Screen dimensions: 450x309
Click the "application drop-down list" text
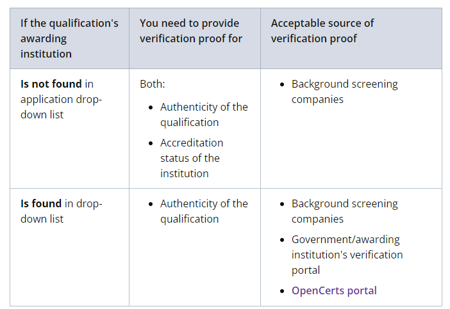pyautogui.click(x=61, y=107)
